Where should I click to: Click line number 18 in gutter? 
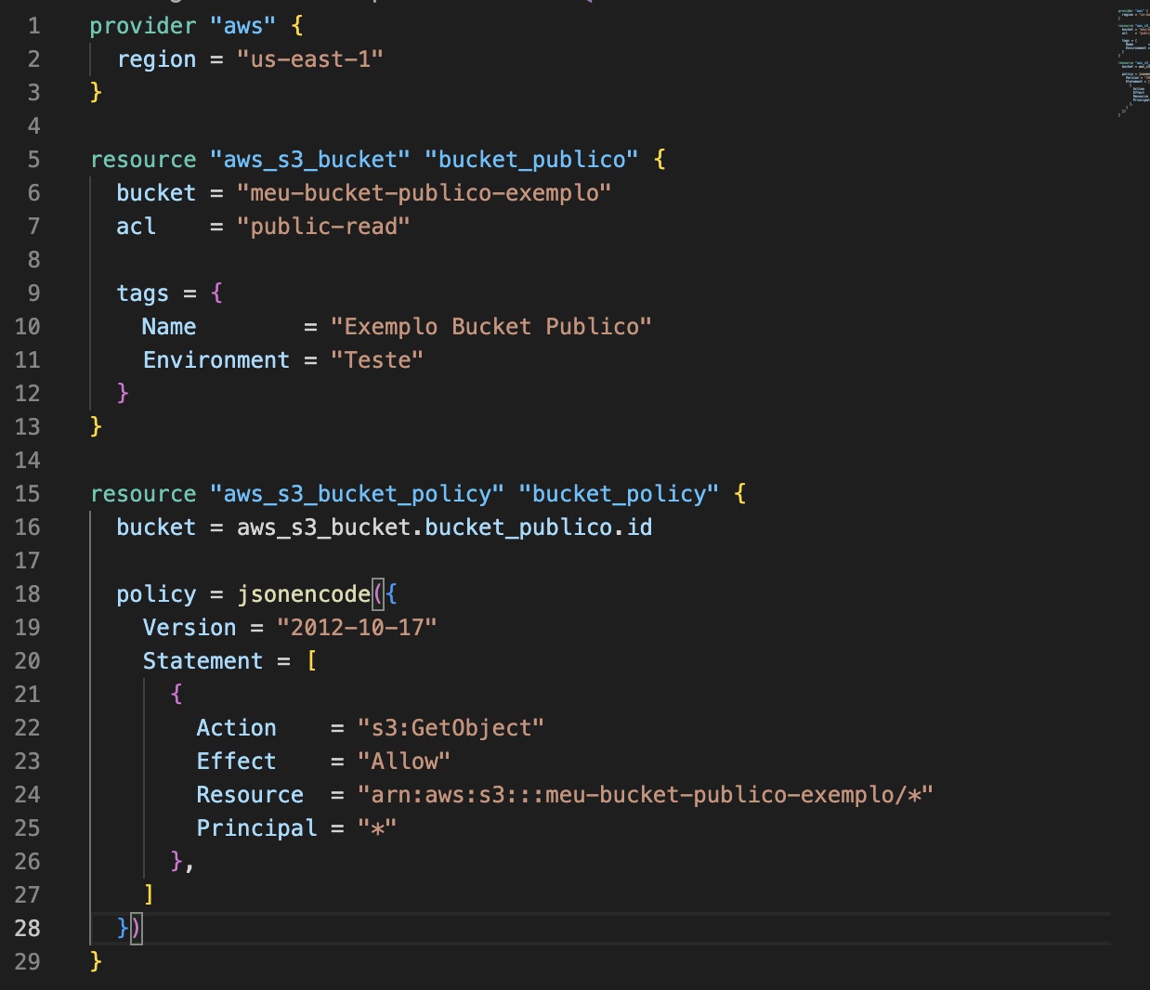click(x=28, y=594)
